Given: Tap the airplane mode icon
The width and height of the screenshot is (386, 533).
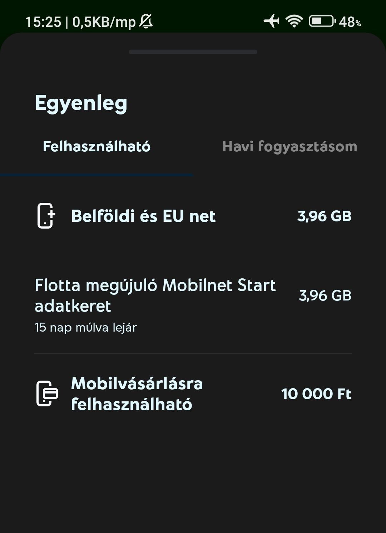Looking at the screenshot, I should [x=272, y=21].
